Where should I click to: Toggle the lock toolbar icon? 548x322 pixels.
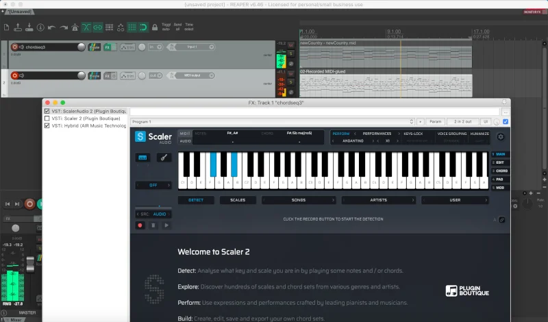(155, 27)
